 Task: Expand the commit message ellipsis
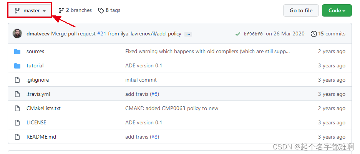coord(188,34)
